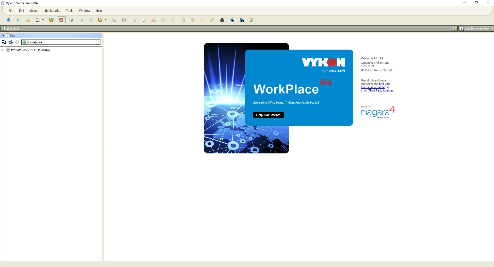The height and width of the screenshot is (267, 494).
Task: Open the Search menu
Action: click(35, 11)
